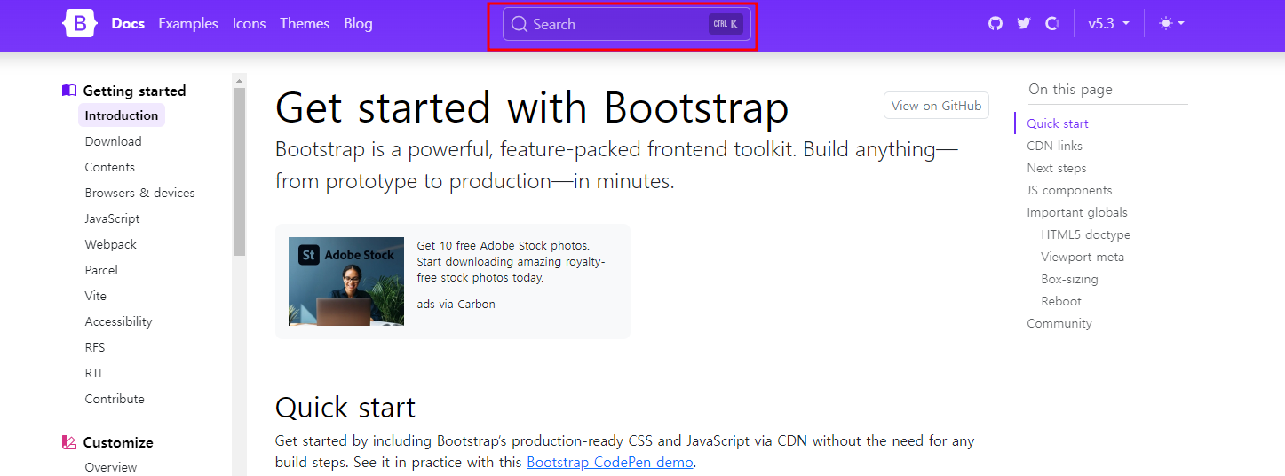Click the Quick start section heading
The width and height of the screenshot is (1285, 476).
tap(345, 407)
